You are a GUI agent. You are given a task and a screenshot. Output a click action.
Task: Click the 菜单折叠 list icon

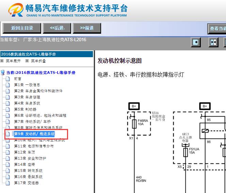[27, 61]
